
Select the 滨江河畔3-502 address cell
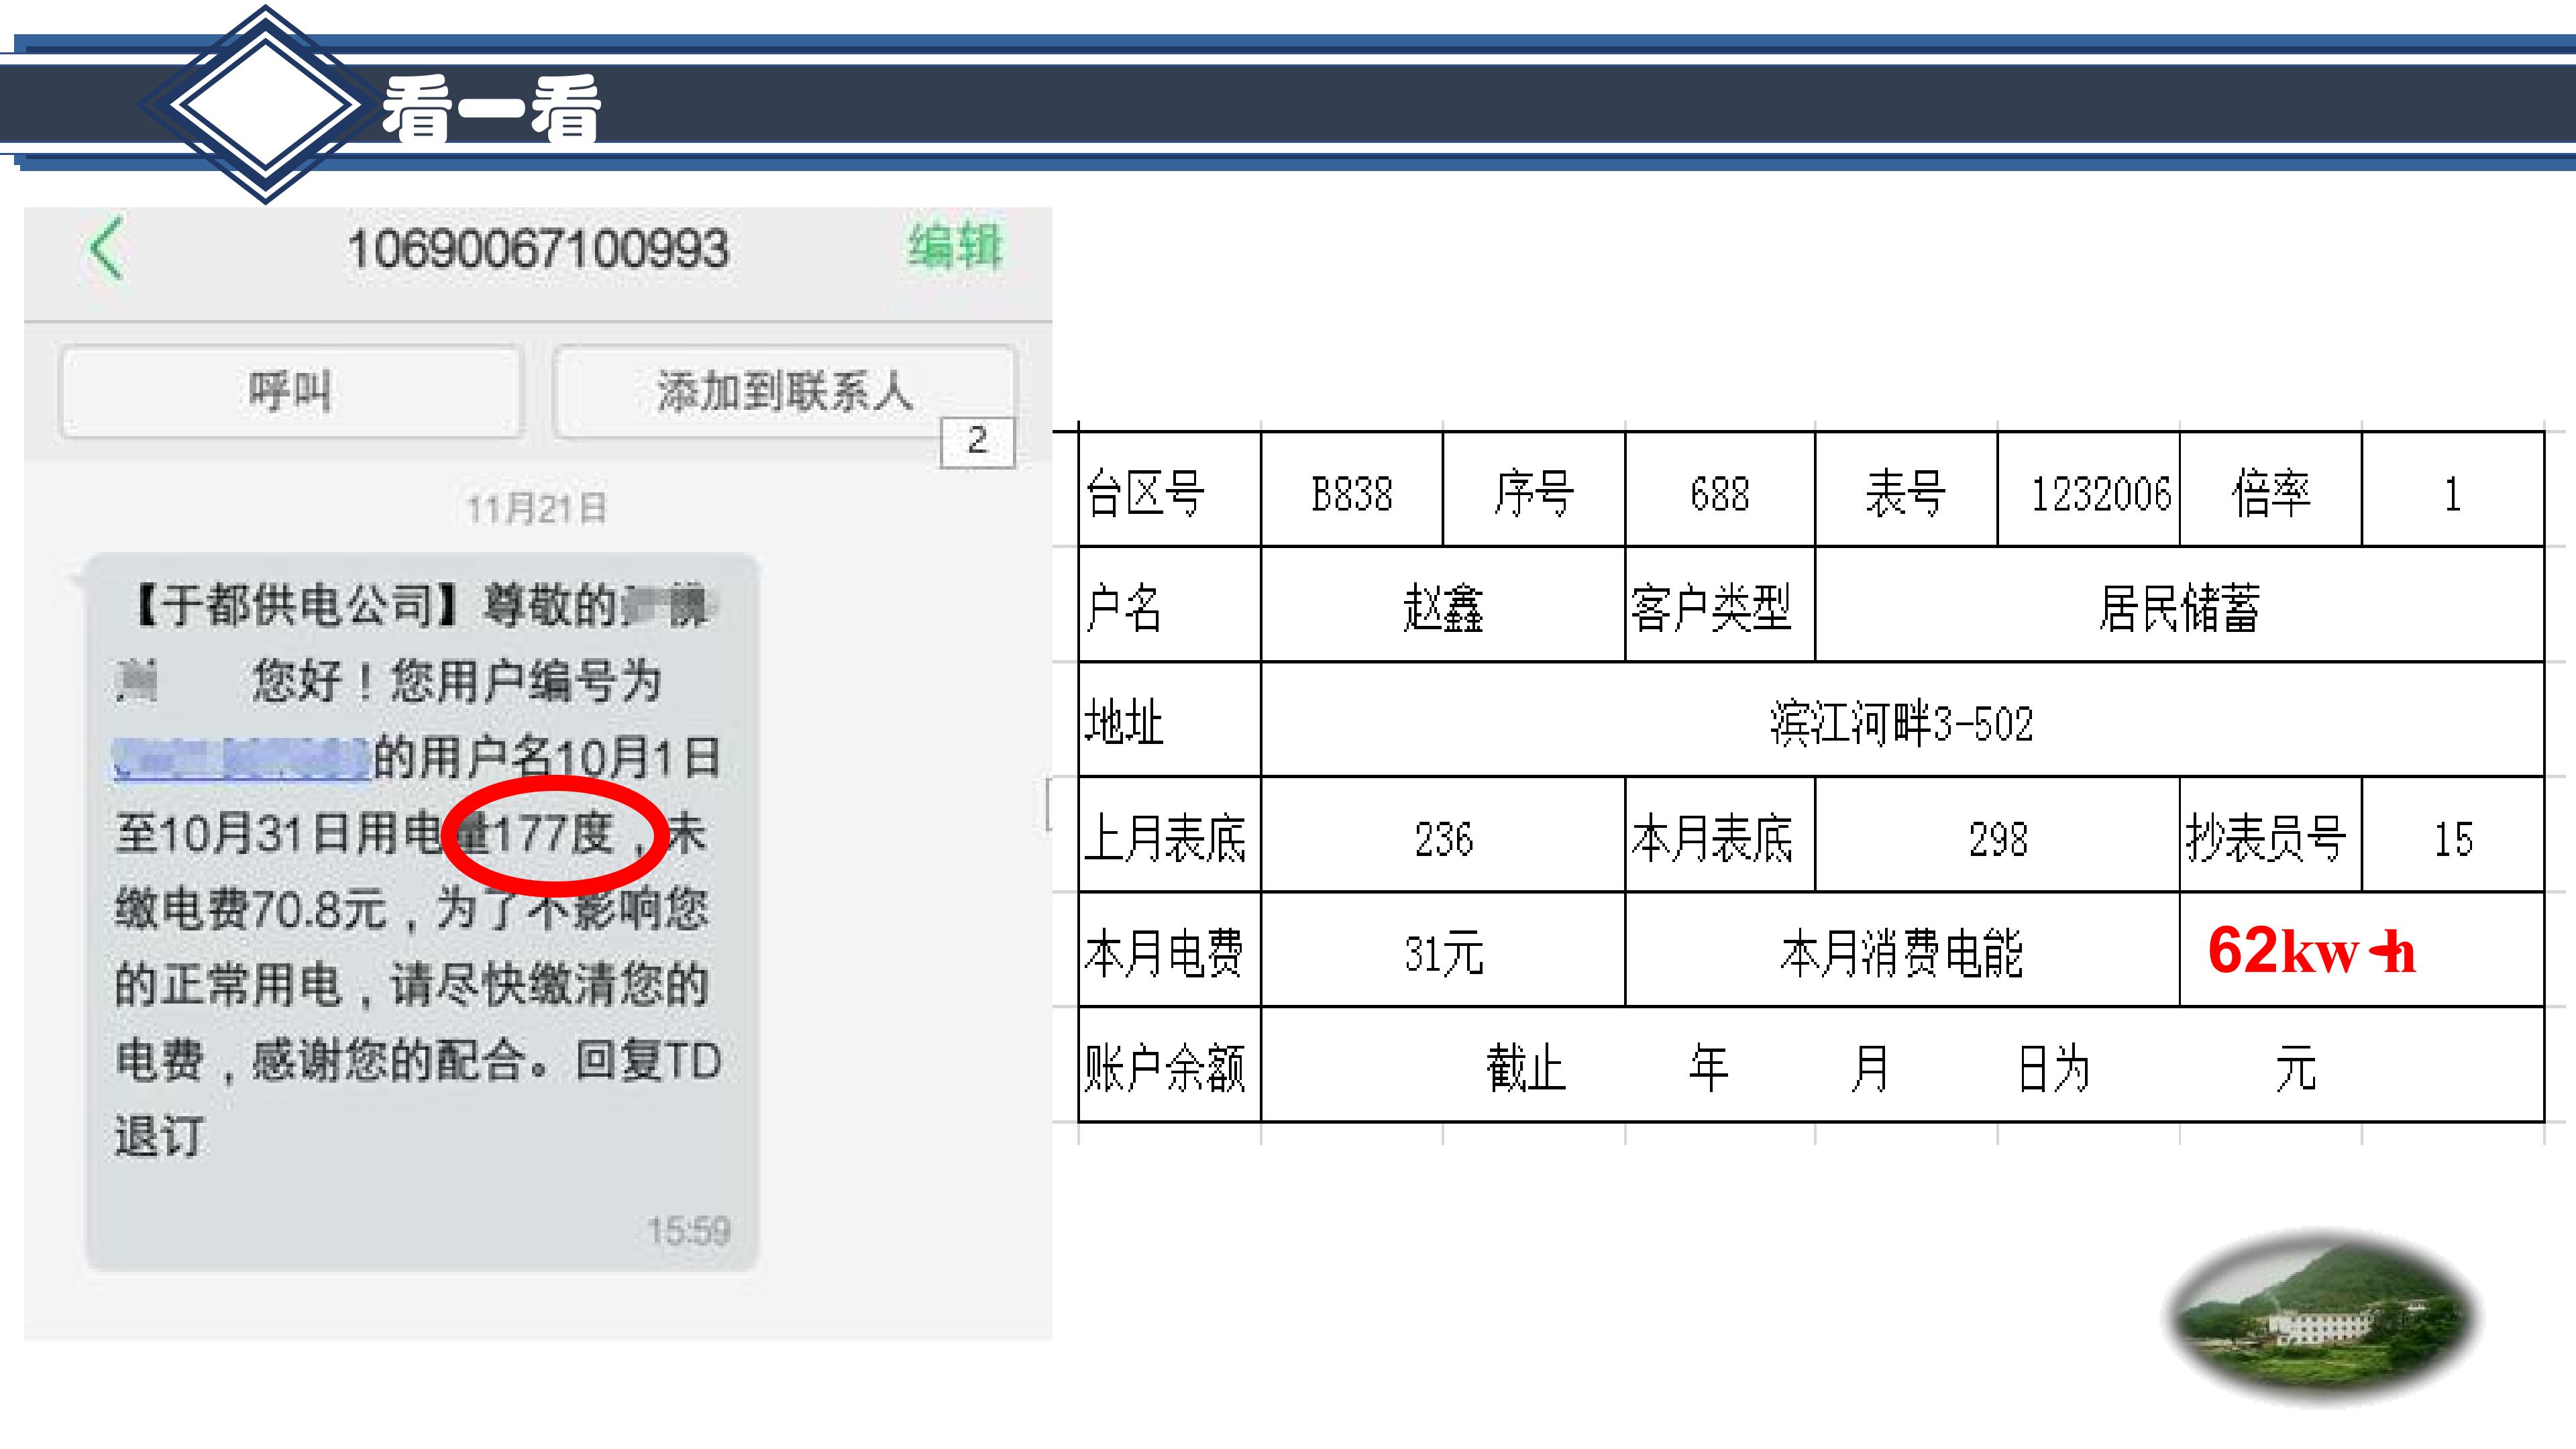(1901, 723)
